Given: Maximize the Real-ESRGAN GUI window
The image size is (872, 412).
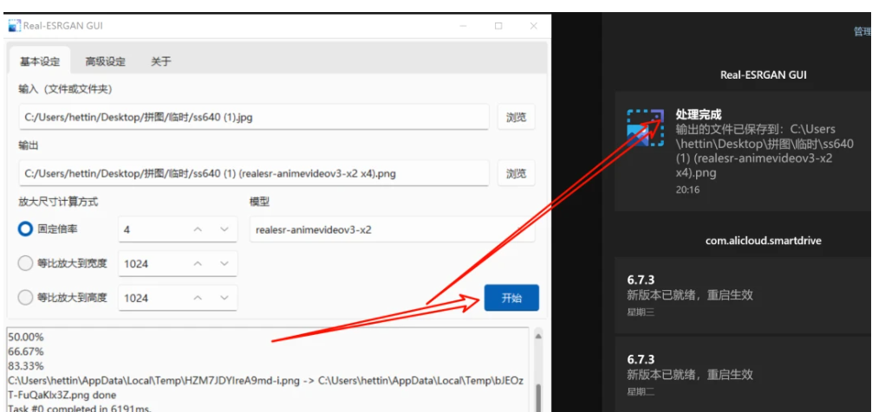Looking at the screenshot, I should pos(498,26).
